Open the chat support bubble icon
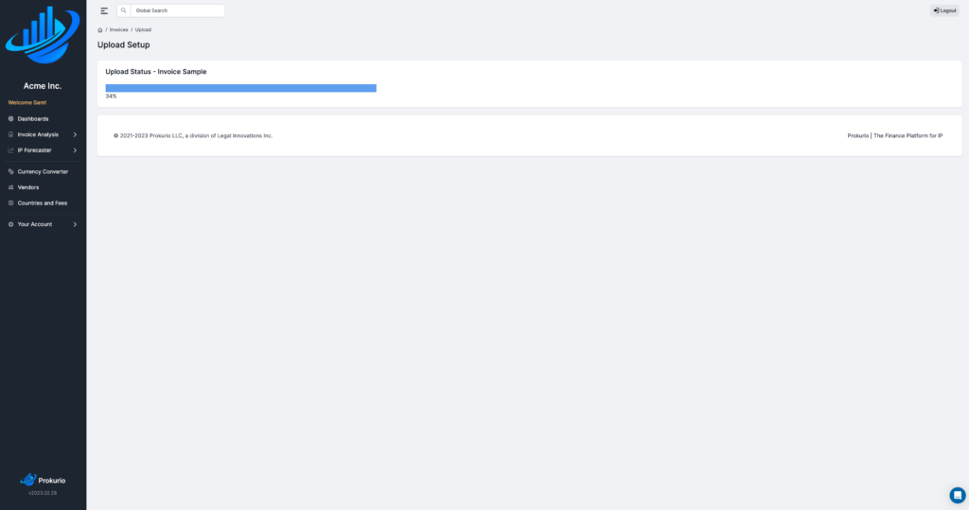Screen dimensions: 969x510 pyautogui.click(x=958, y=495)
